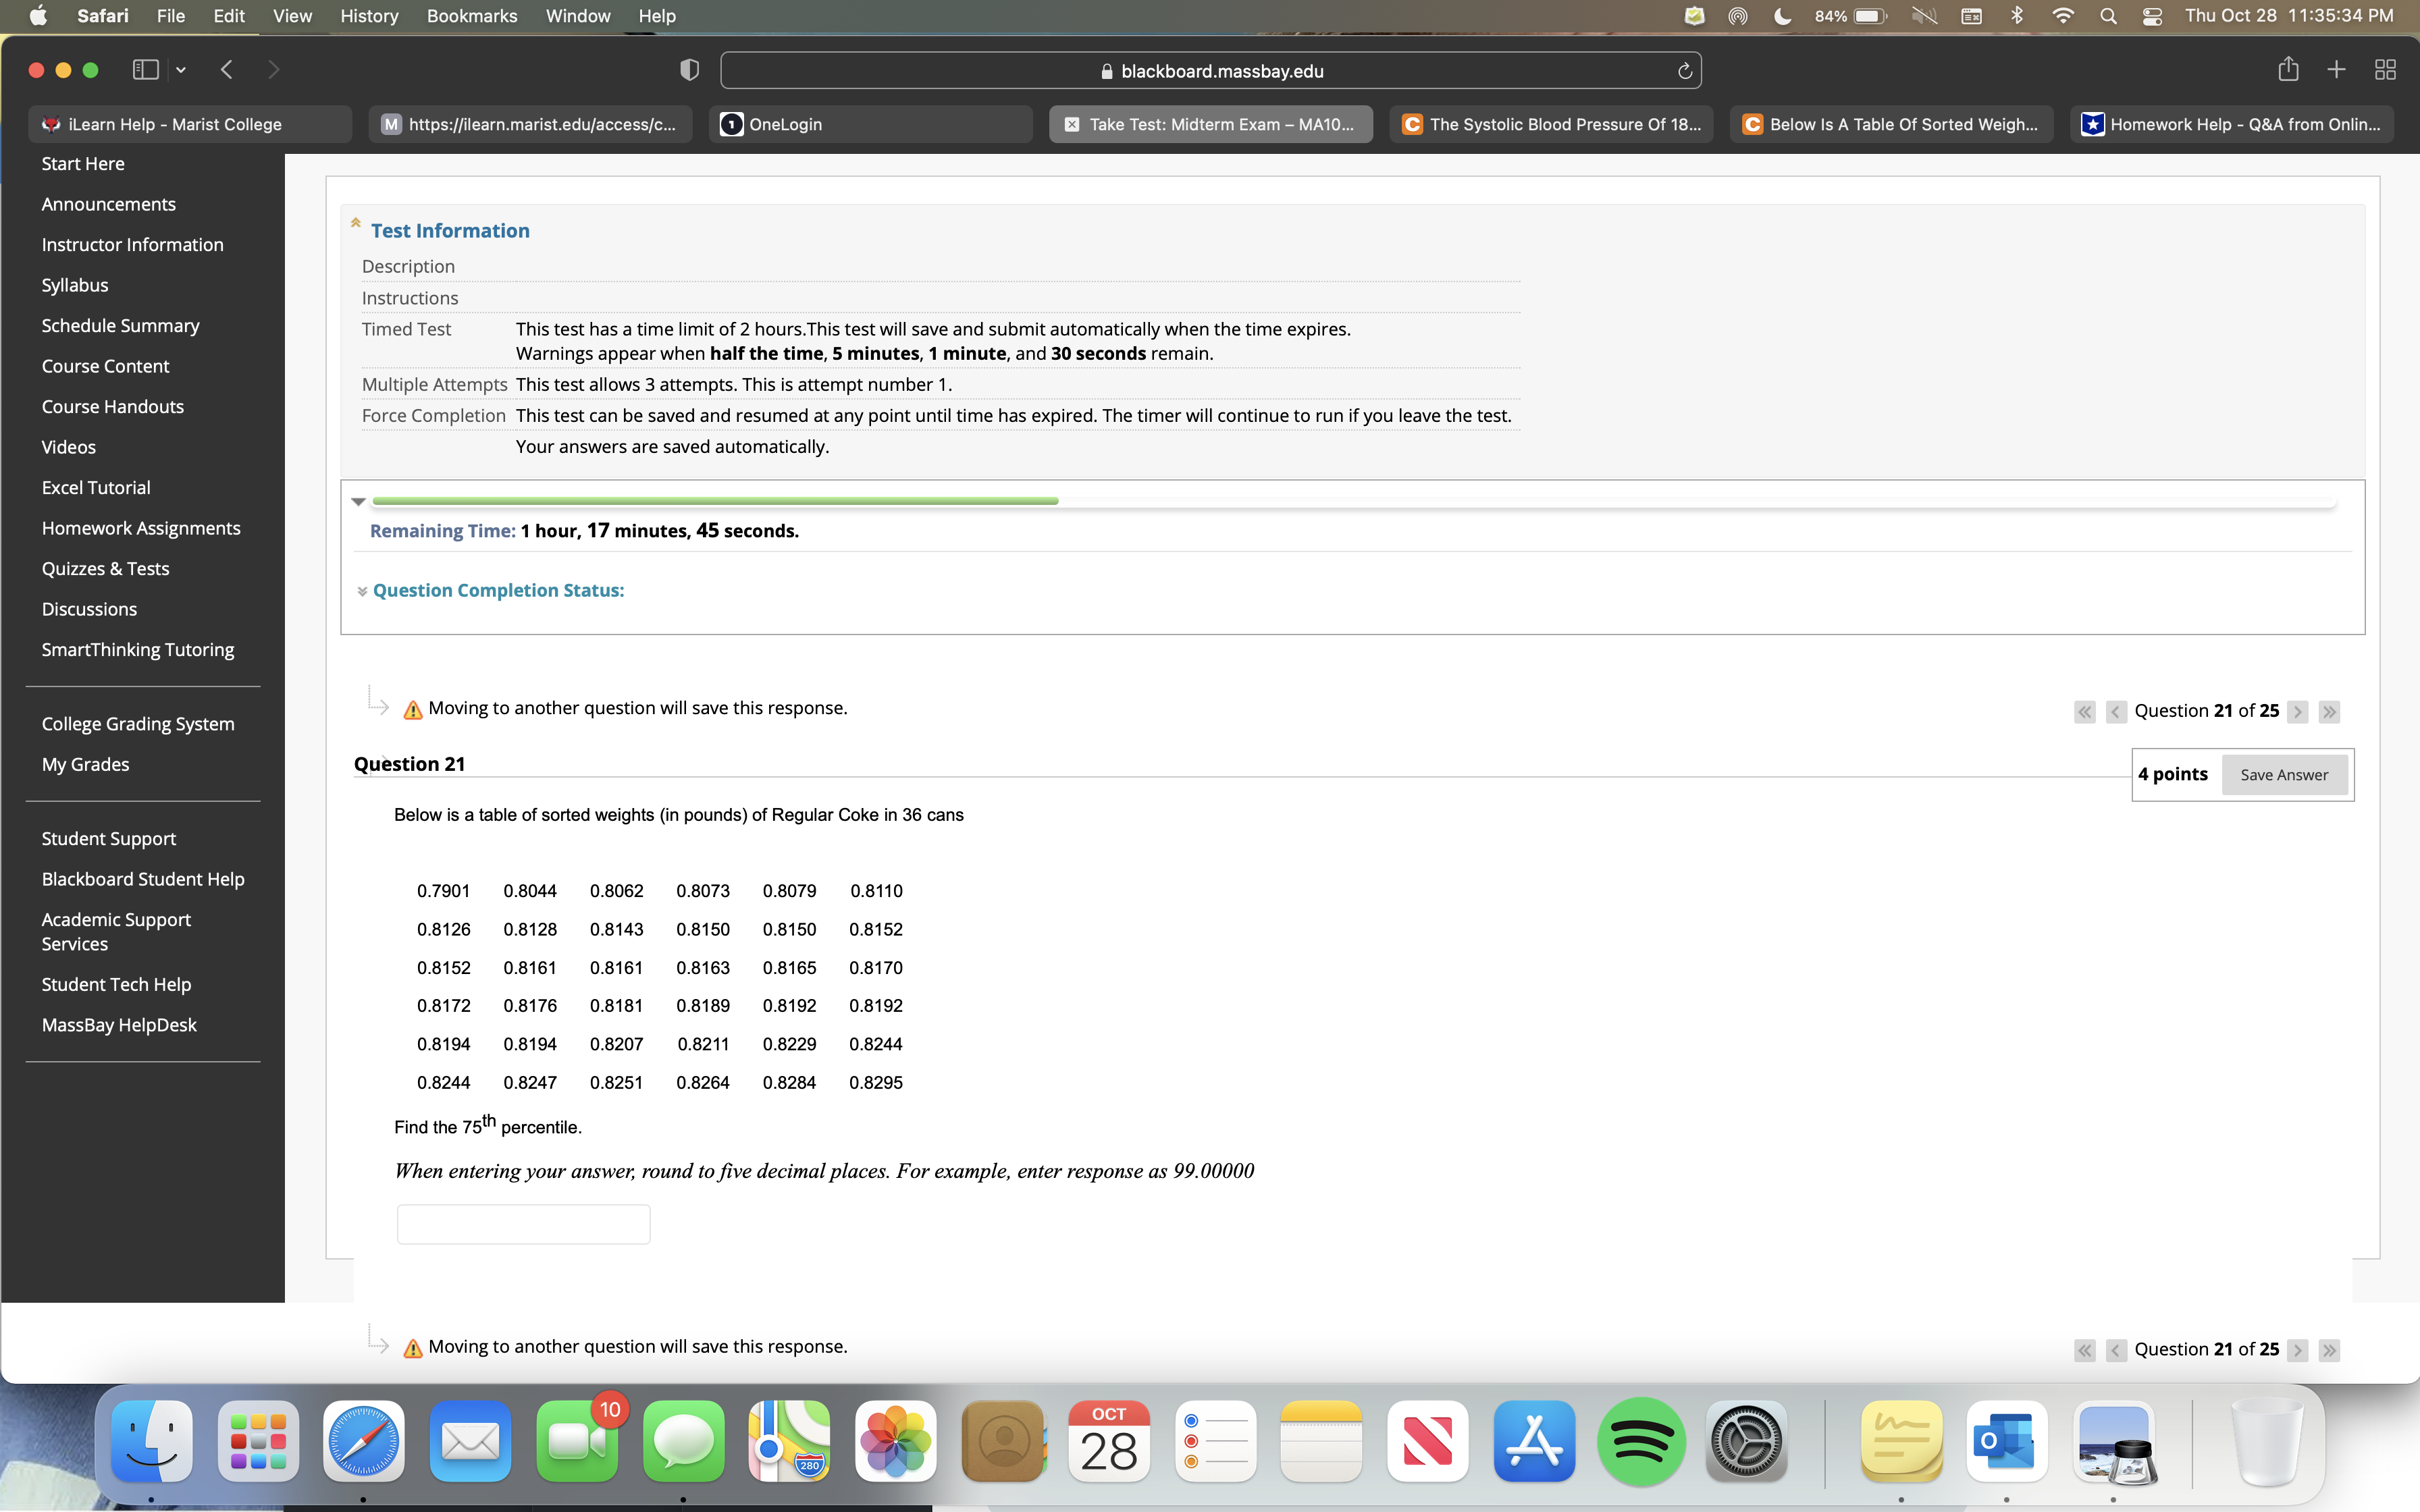This screenshot has height=1512, width=2420.
Task: Click the Save Answer button
Action: coord(2284,775)
